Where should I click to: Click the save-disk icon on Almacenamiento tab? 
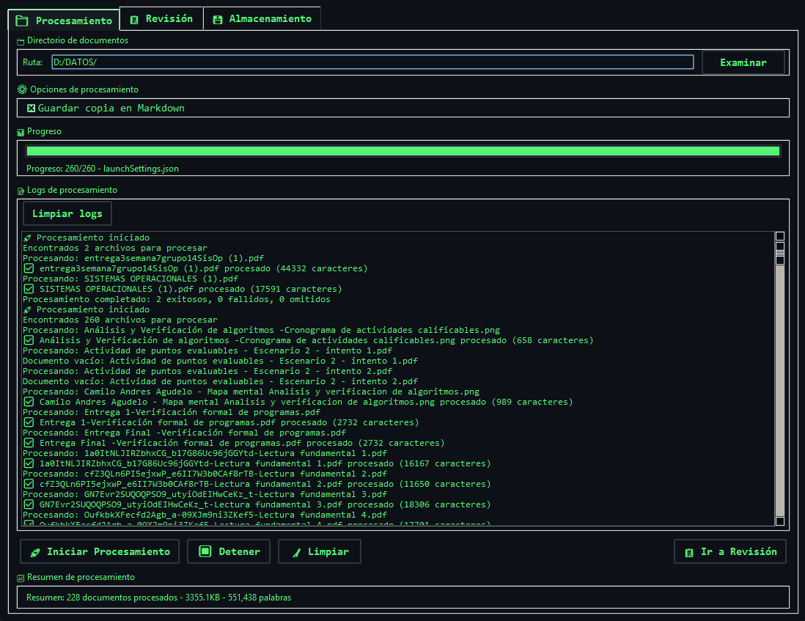click(218, 20)
